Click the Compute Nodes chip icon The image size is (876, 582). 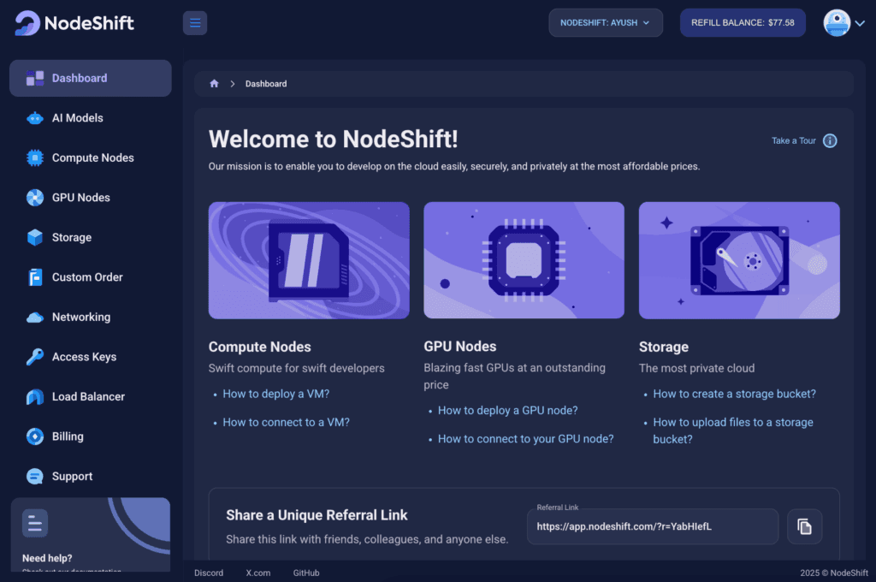tap(34, 157)
